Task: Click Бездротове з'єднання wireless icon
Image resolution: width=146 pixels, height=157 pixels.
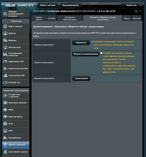Action: (5, 96)
